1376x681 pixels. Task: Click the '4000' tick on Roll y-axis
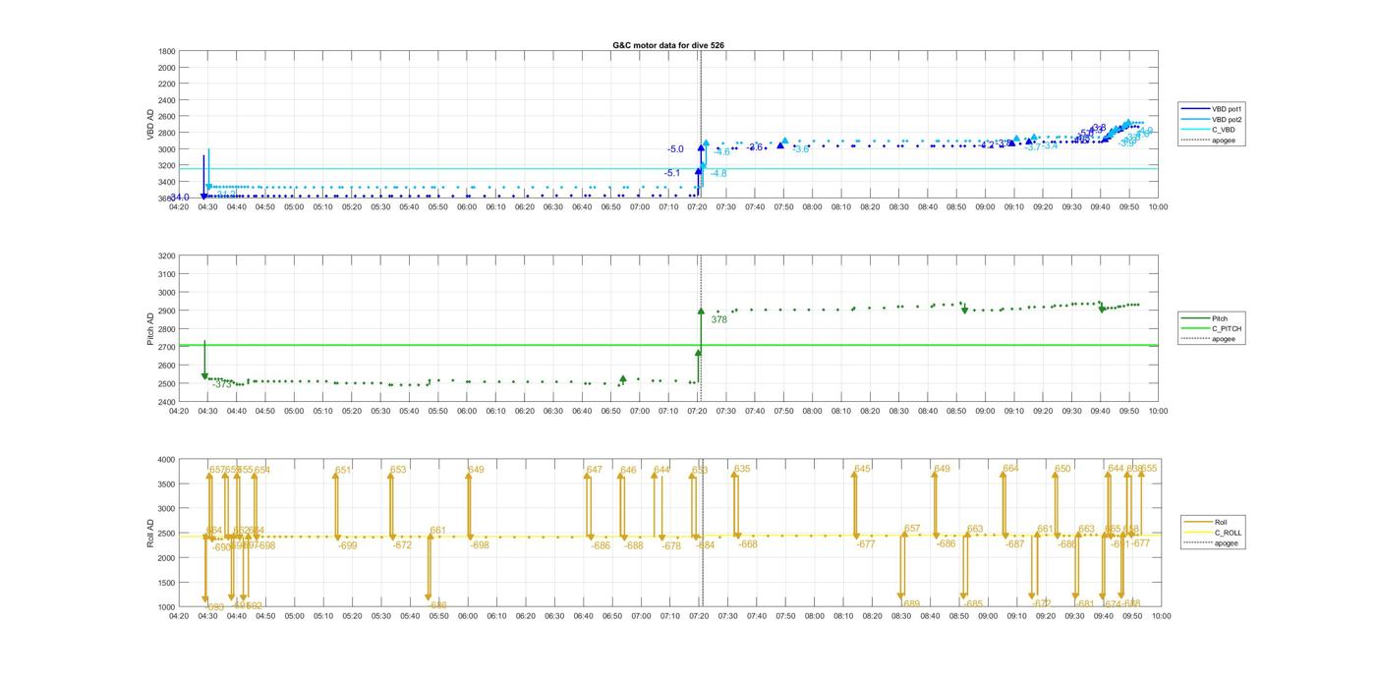click(x=167, y=460)
